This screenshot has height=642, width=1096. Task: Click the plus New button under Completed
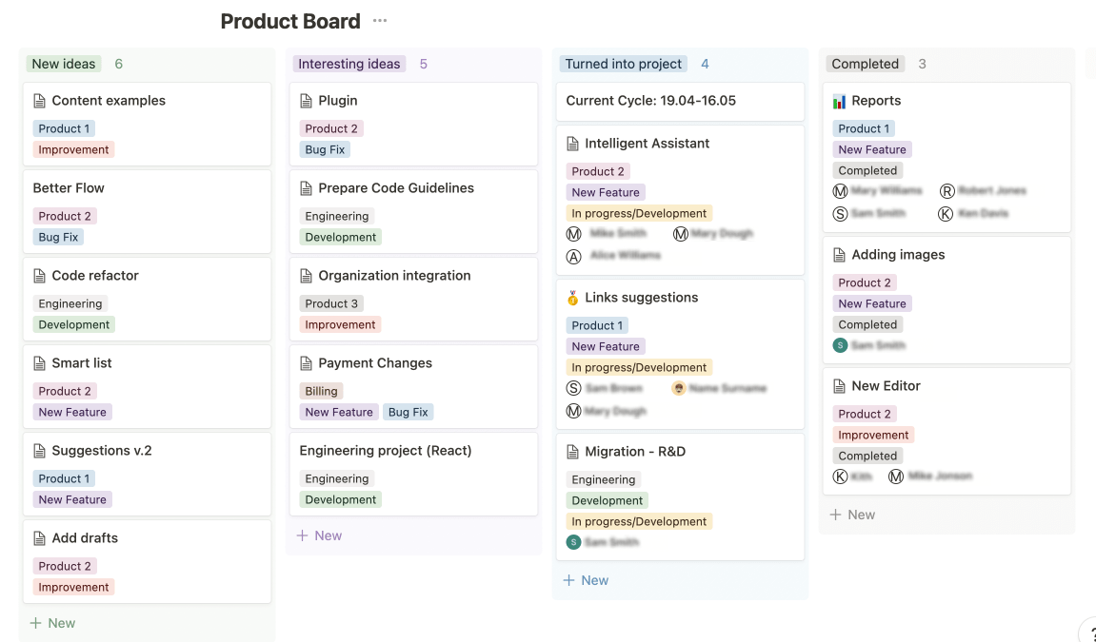tap(852, 515)
